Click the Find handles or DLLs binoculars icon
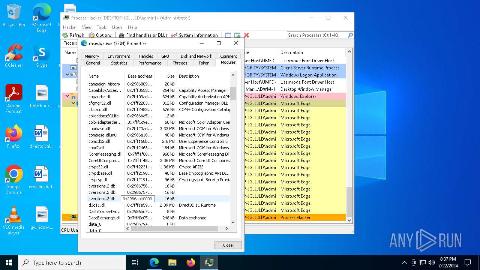 [x=121, y=35]
